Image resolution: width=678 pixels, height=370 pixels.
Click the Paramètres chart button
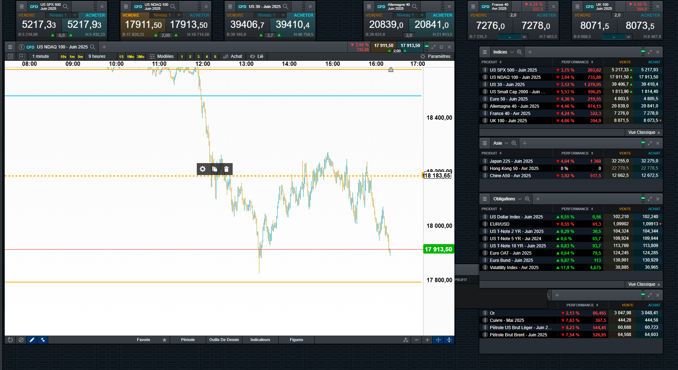coord(436,56)
